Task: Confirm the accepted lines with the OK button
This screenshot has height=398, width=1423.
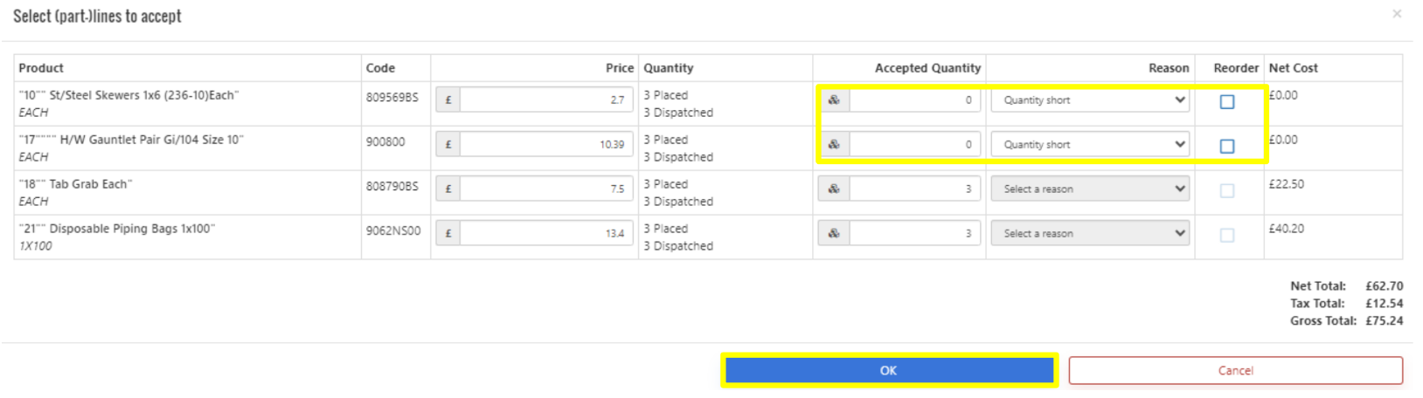Action: pos(889,371)
